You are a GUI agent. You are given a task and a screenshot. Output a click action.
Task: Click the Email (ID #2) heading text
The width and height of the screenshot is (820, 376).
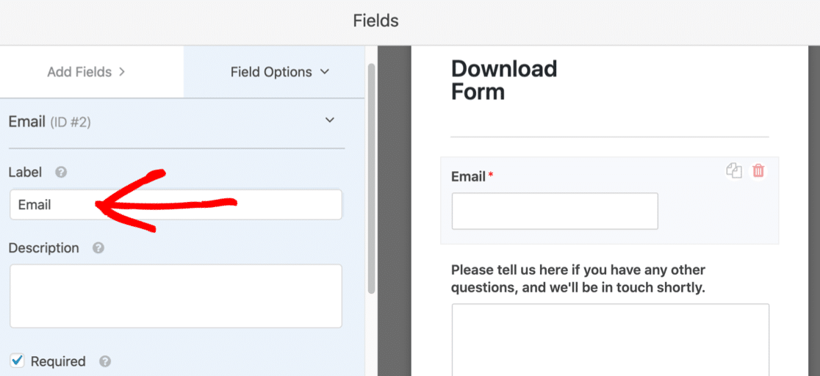click(x=49, y=122)
